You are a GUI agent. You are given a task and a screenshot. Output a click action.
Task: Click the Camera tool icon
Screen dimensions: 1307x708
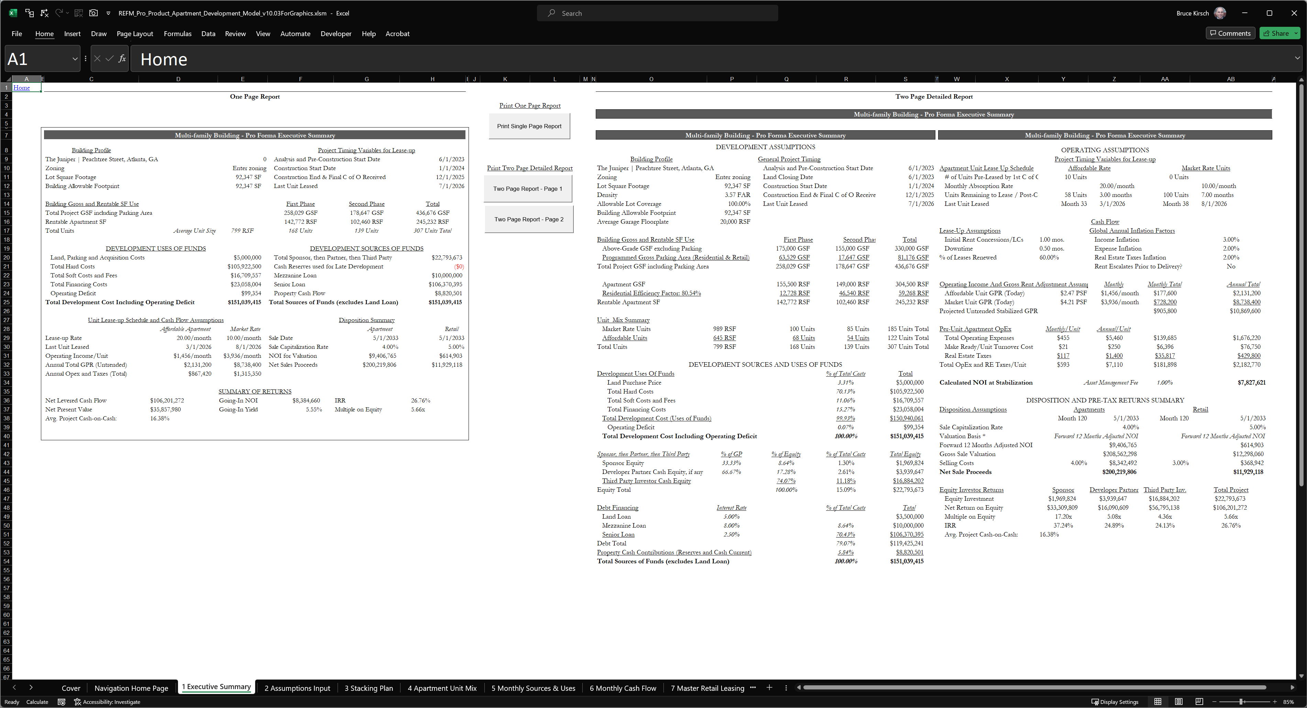(94, 13)
